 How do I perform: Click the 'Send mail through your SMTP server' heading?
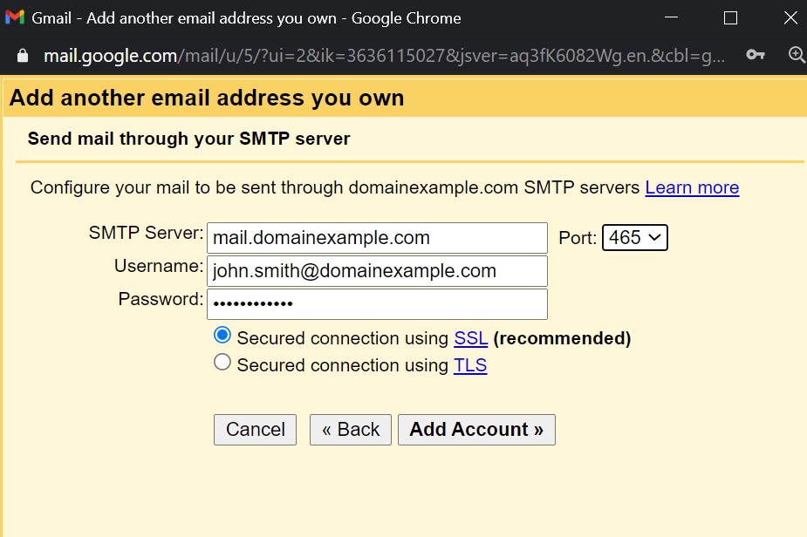[x=189, y=139]
